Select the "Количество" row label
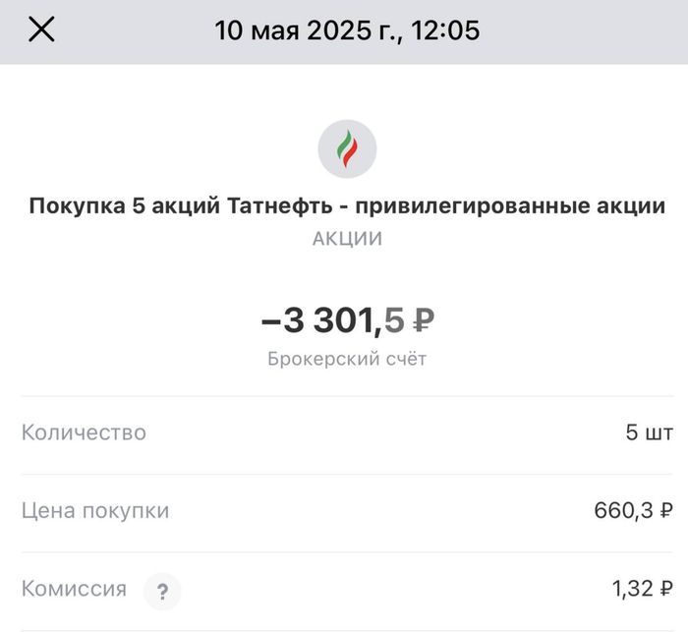 click(84, 432)
